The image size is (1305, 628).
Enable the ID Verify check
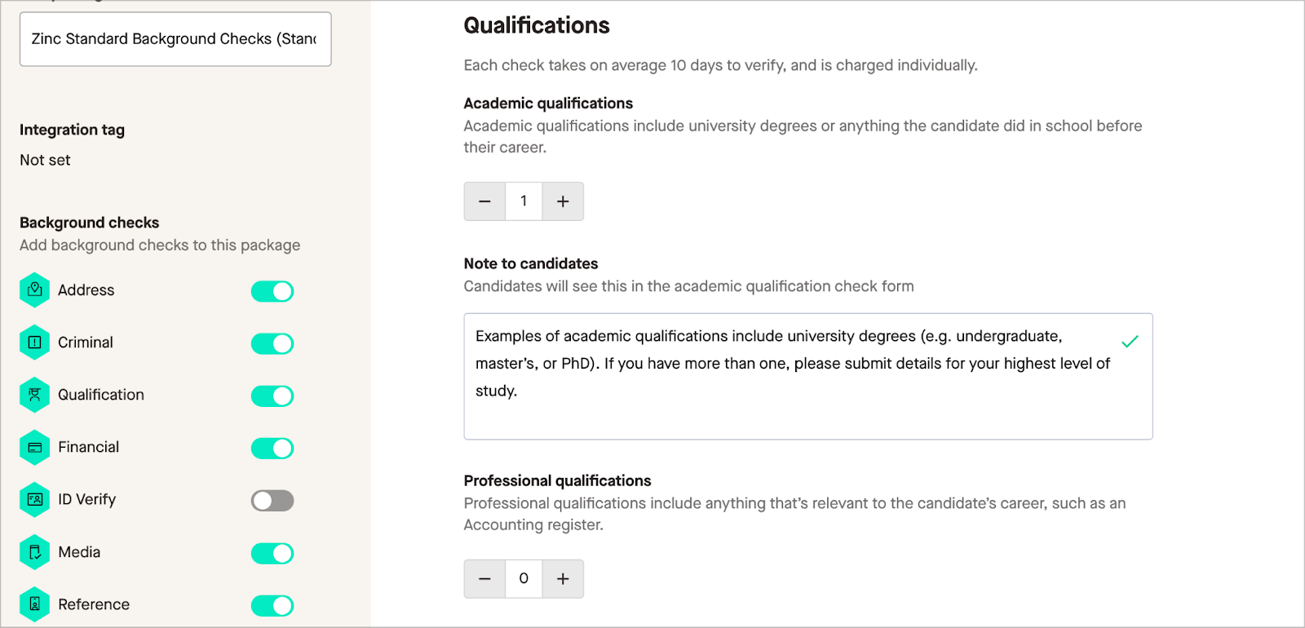[272, 500]
